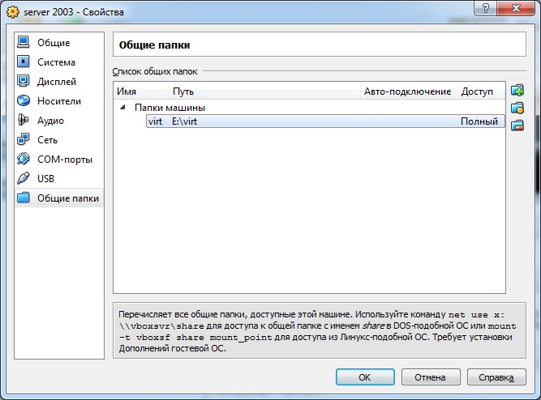Click the Общие папки folder icon
This screenshot has height=400, width=541.
24,198
